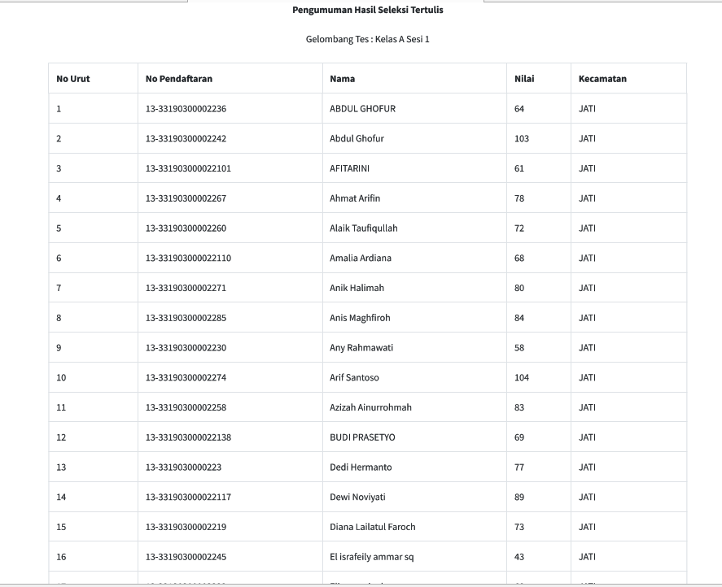Click registration number 13-331903000022110

(x=188, y=259)
